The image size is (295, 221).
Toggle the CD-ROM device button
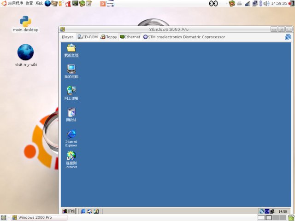[88, 37]
